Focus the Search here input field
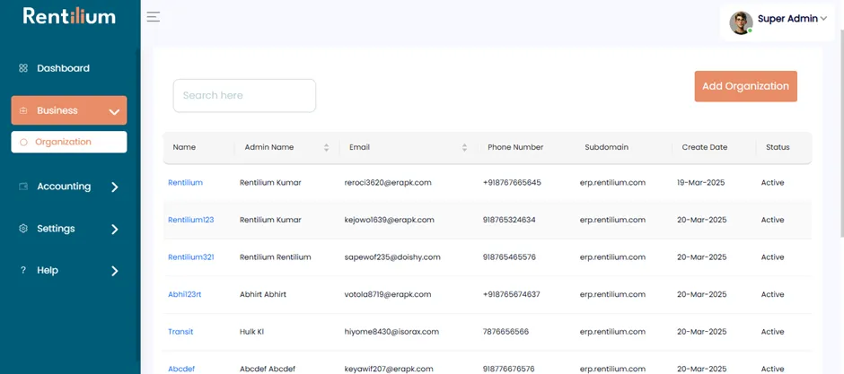Viewport: 844px width, 374px height. click(x=244, y=96)
